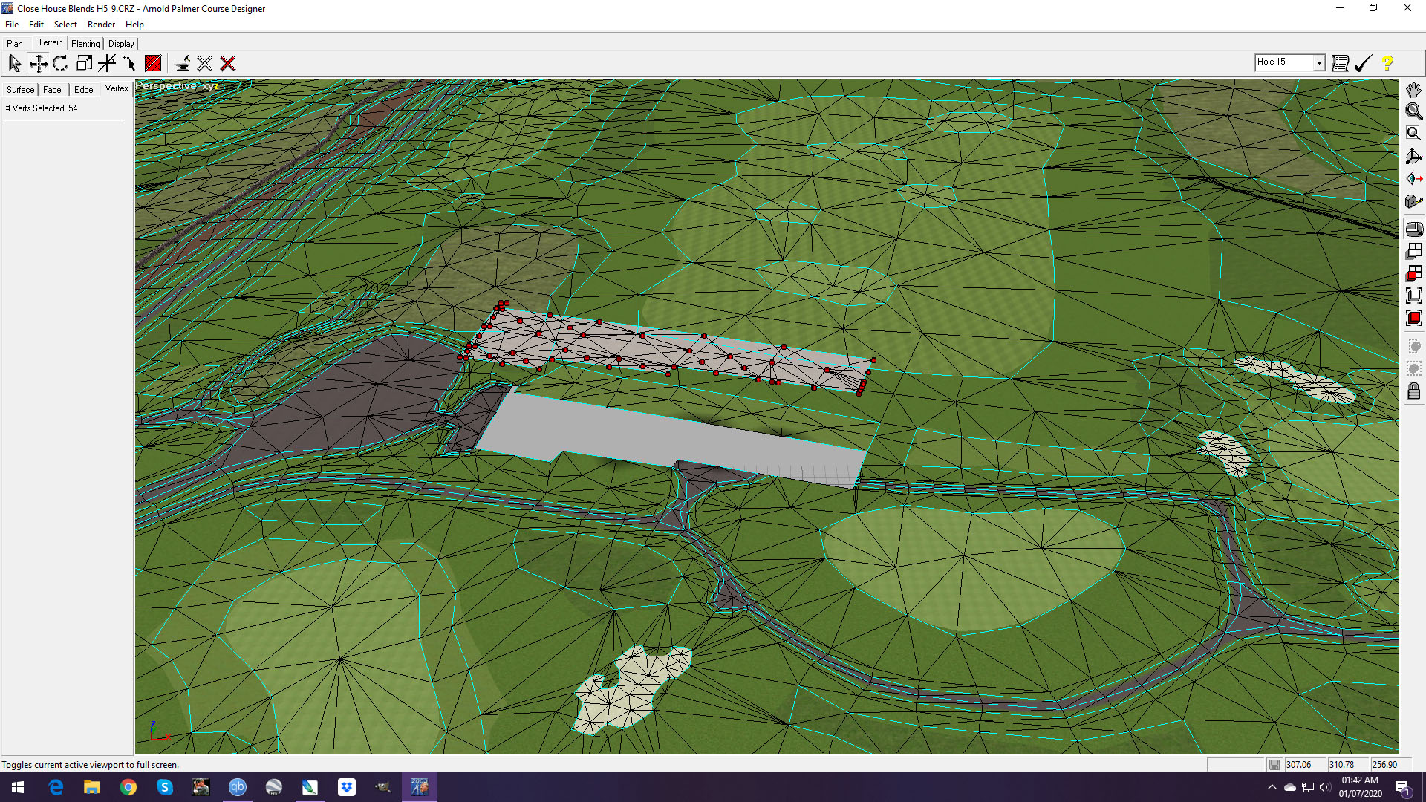Open the Render menu
Screen dimensions: 1426x802
point(101,25)
